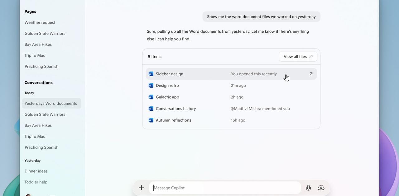The height and width of the screenshot is (196, 399).
Task: Open the Weather request page
Action: [40, 22]
